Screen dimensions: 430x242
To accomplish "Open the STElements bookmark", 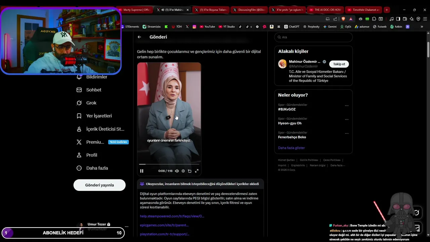I will coord(130,27).
